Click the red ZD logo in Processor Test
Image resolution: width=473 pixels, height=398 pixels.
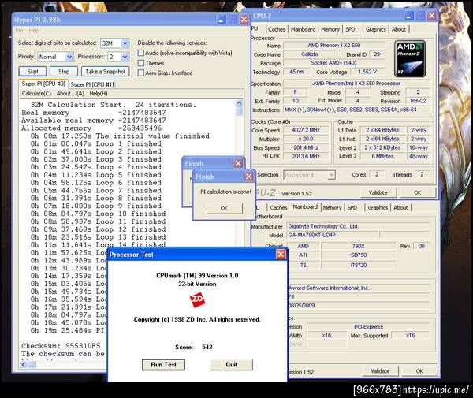pos(197,300)
